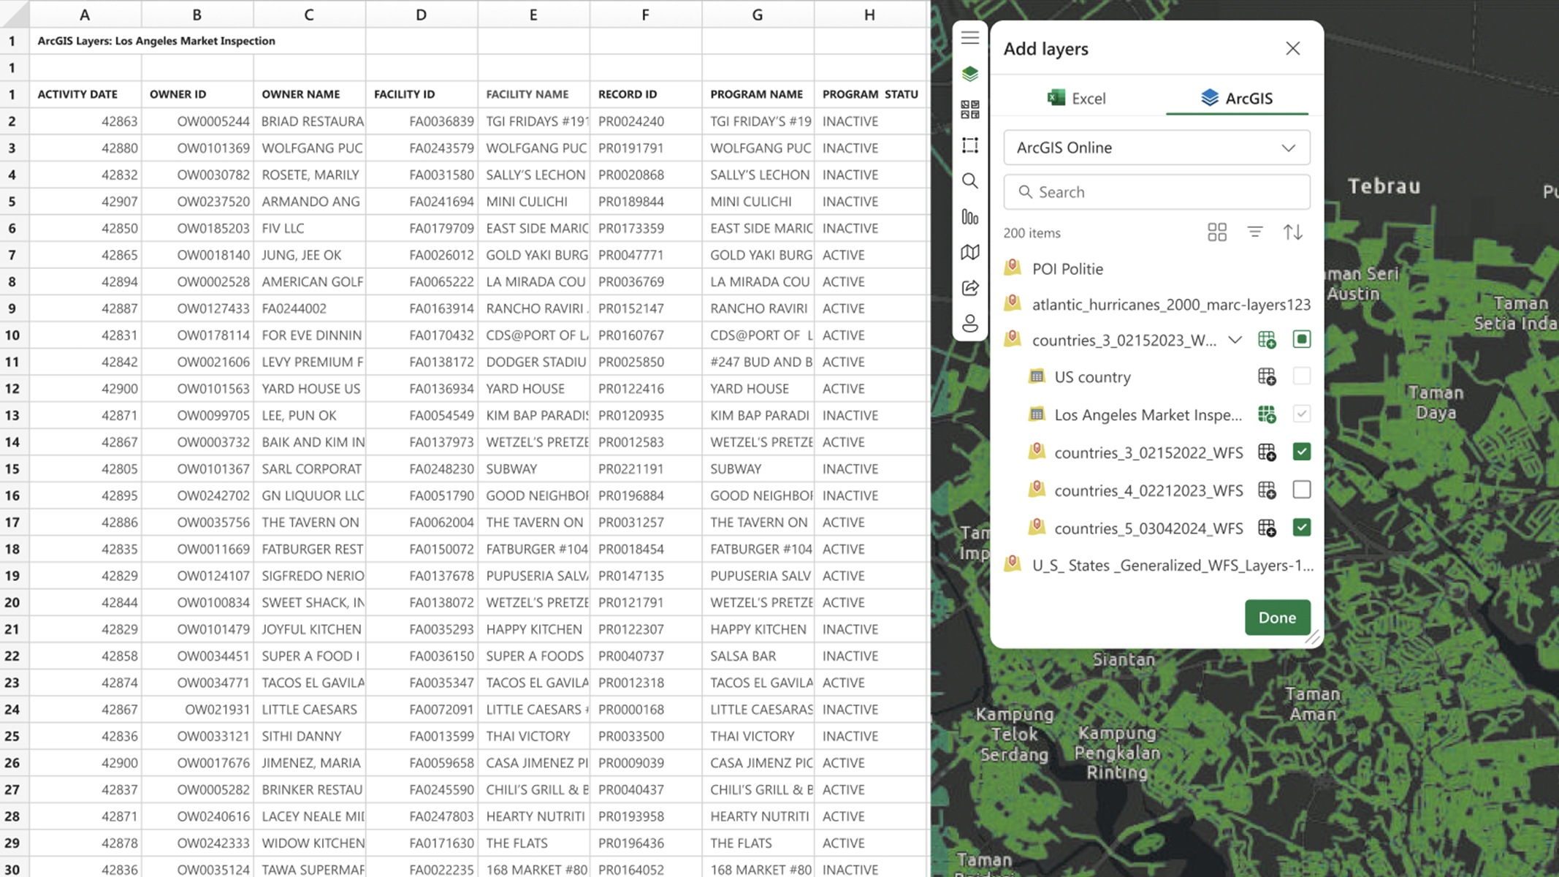
Task: Click the folded map icon in sidebar
Action: [970, 253]
